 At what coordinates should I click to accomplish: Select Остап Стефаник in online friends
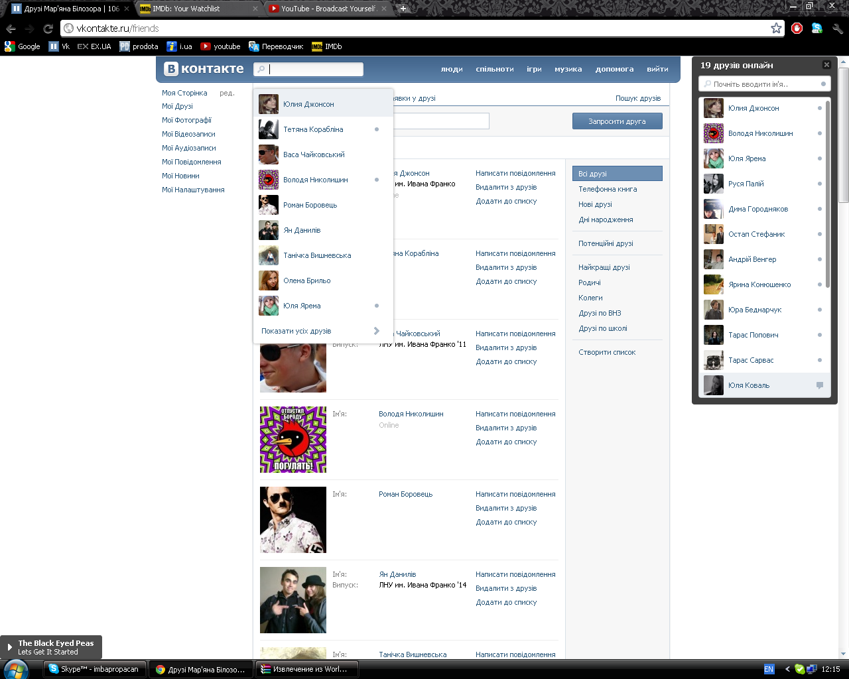pyautogui.click(x=762, y=234)
